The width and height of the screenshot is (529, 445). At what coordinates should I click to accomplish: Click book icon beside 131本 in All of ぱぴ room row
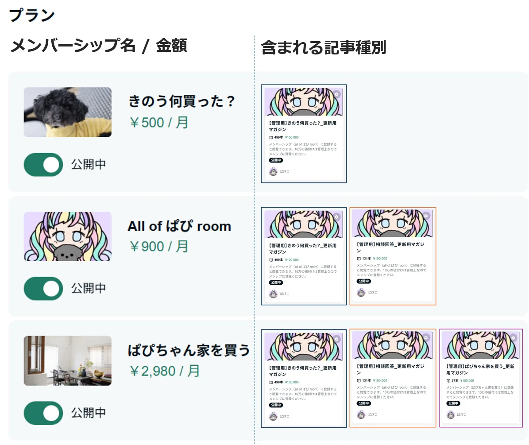359,259
